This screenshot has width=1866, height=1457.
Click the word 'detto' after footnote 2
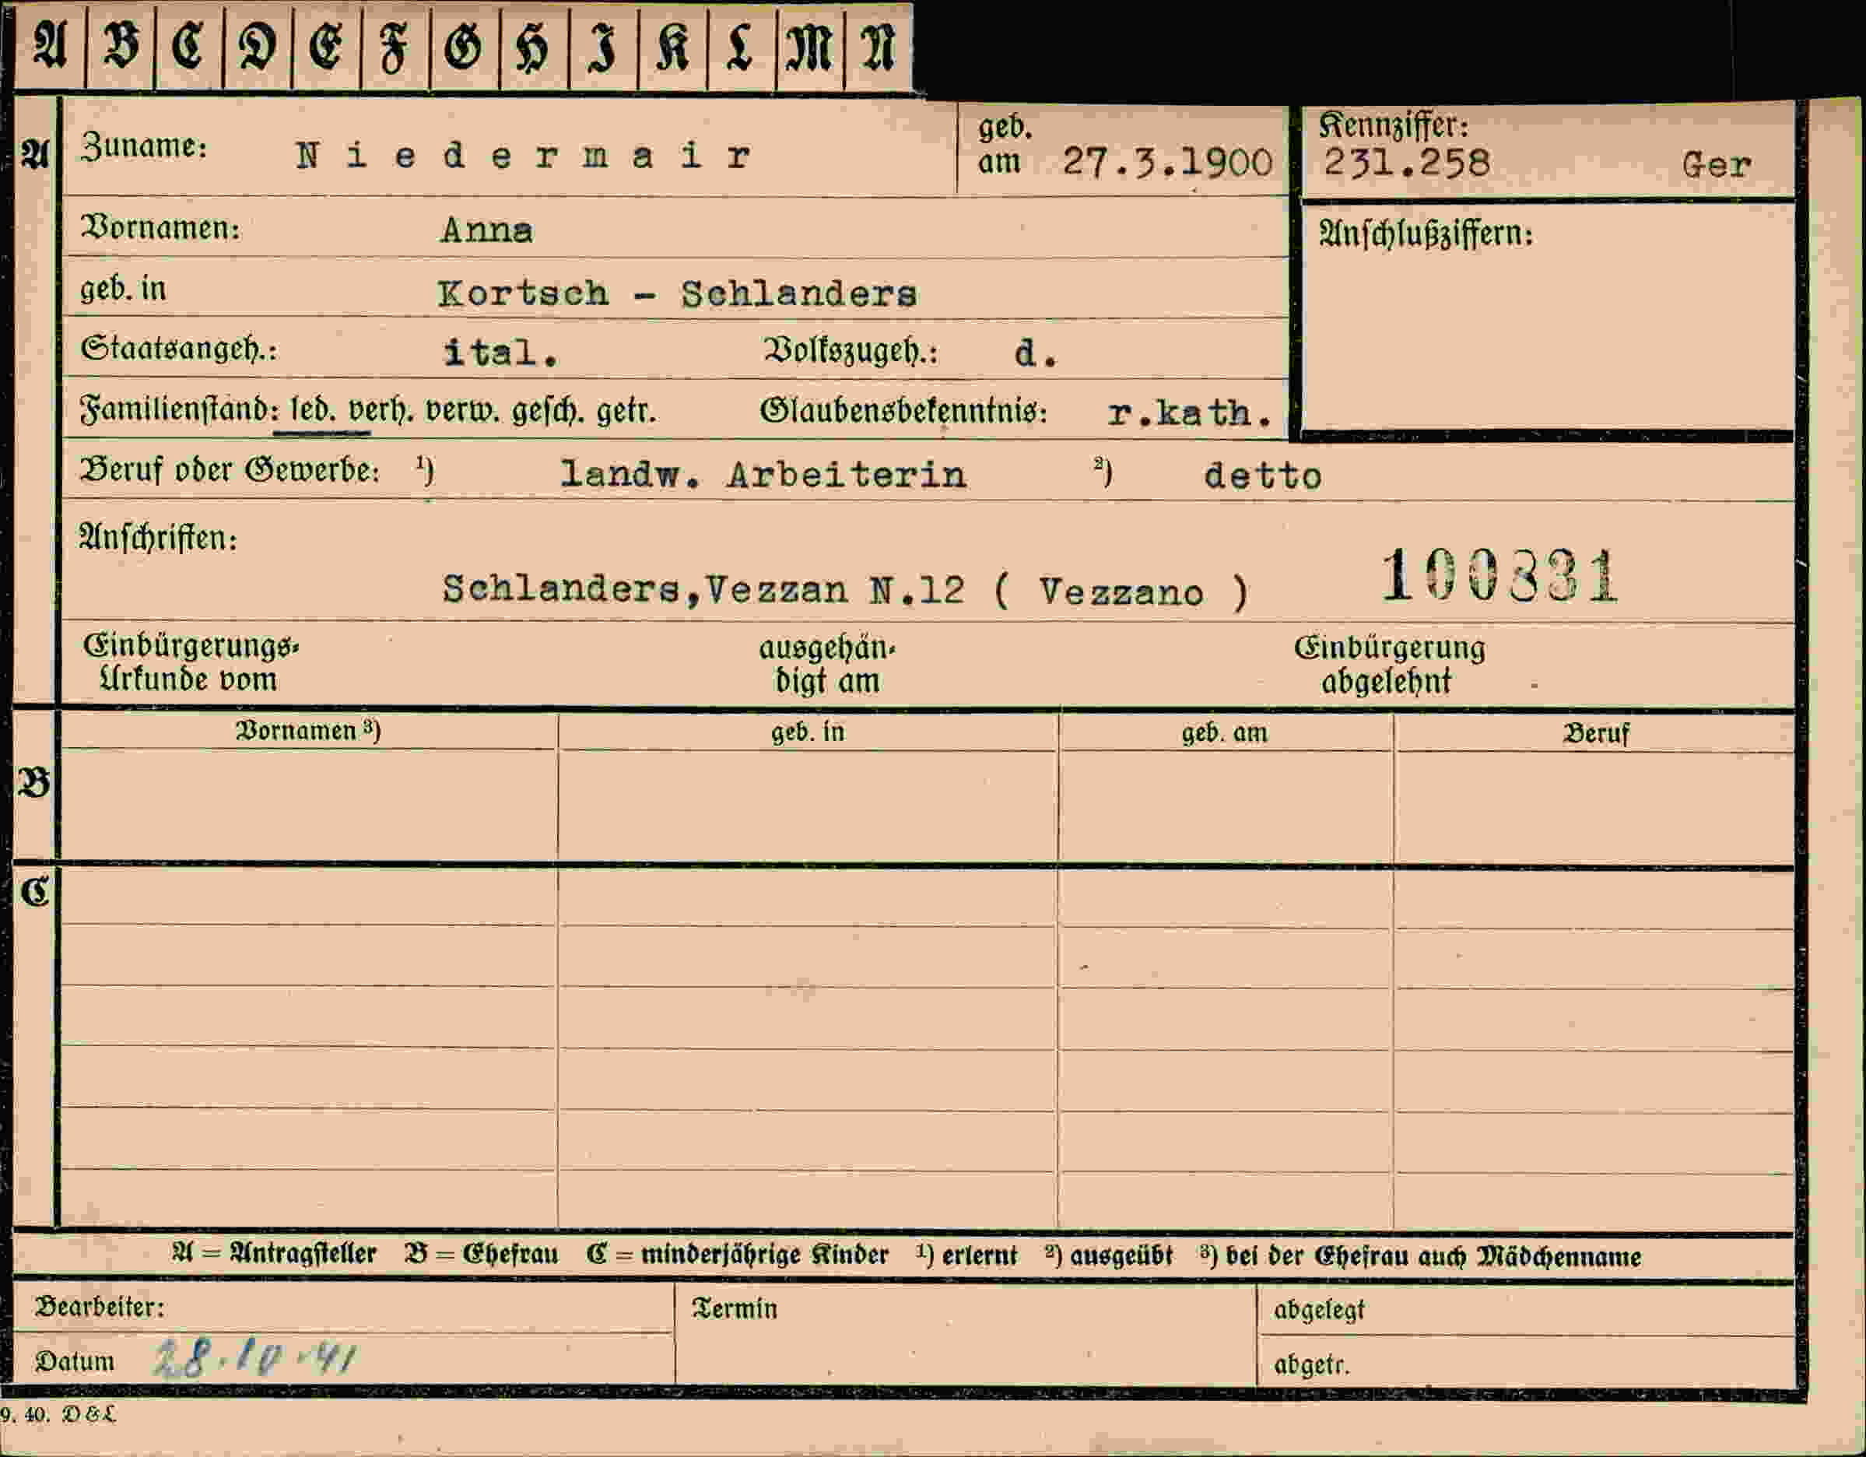1263,476
